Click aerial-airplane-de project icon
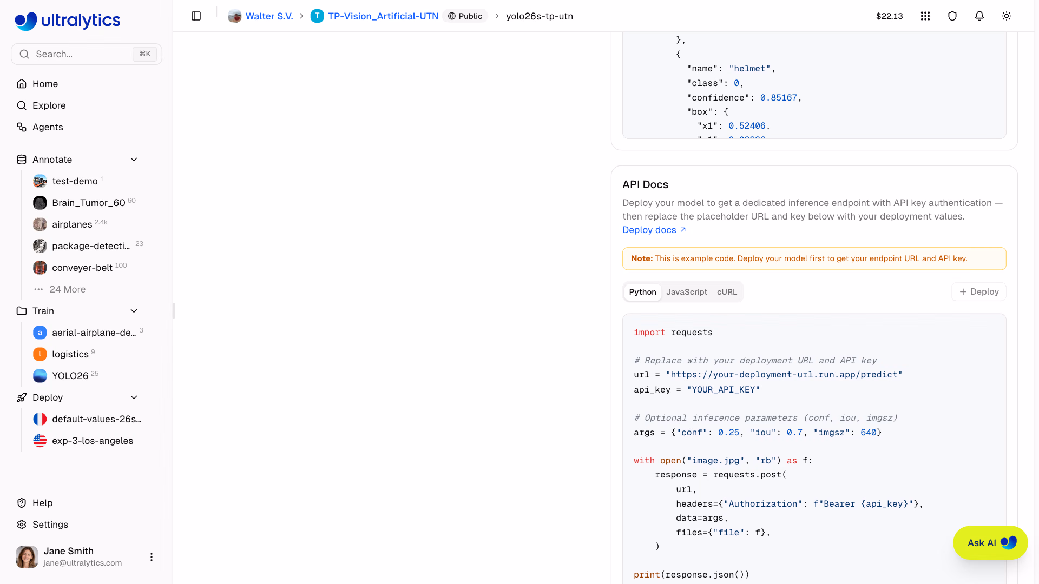This screenshot has height=584, width=1039. (x=40, y=333)
